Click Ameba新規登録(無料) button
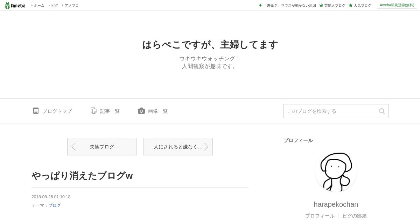The image size is (420, 220). pyautogui.click(x=397, y=5)
